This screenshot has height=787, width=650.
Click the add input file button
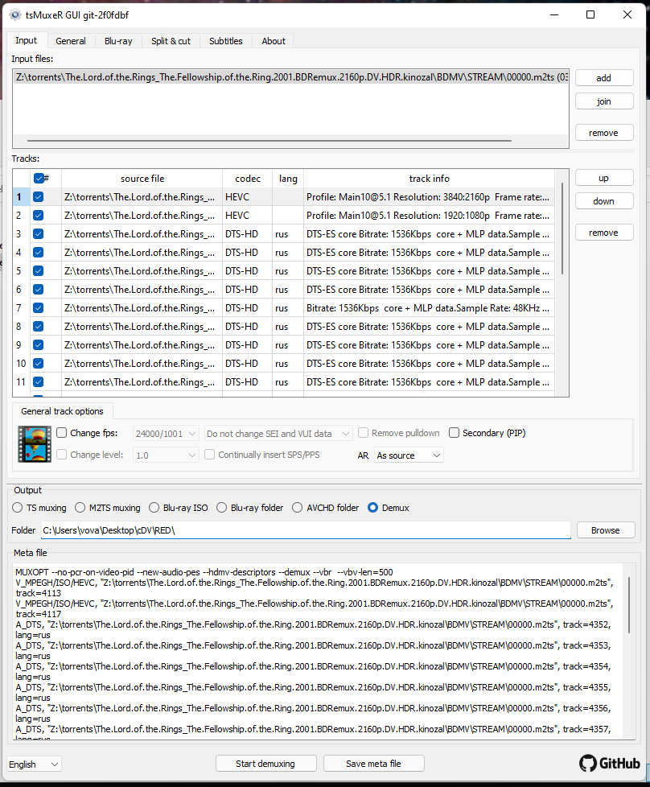click(604, 78)
